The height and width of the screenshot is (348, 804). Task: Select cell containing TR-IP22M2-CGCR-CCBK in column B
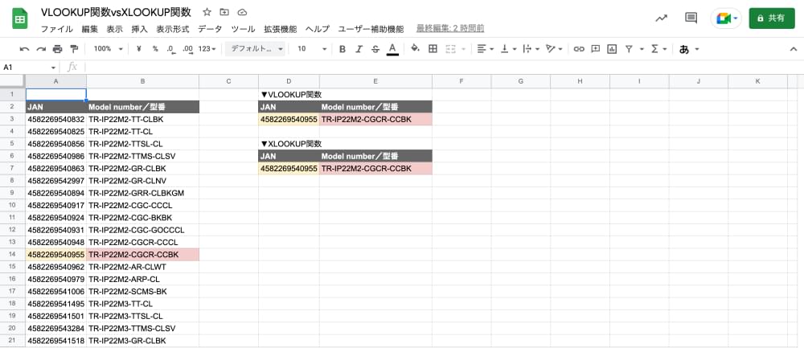click(142, 255)
